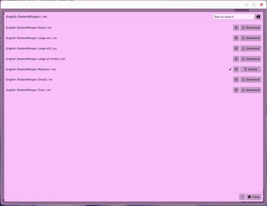Focus the Type to search field

(233, 17)
